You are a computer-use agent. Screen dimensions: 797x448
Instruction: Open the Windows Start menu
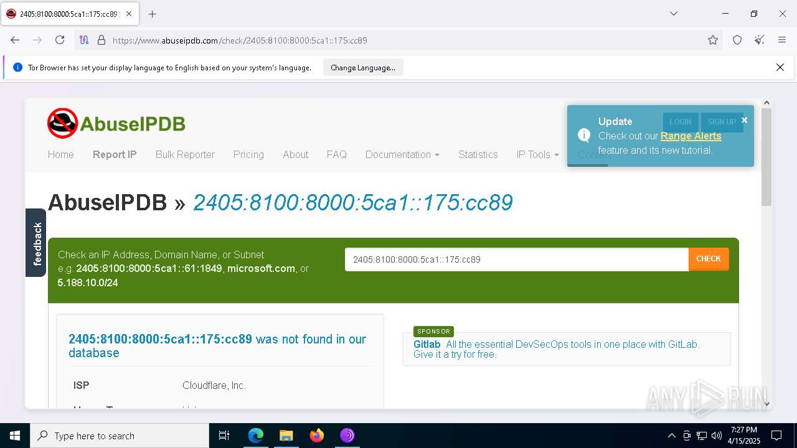tap(15, 436)
